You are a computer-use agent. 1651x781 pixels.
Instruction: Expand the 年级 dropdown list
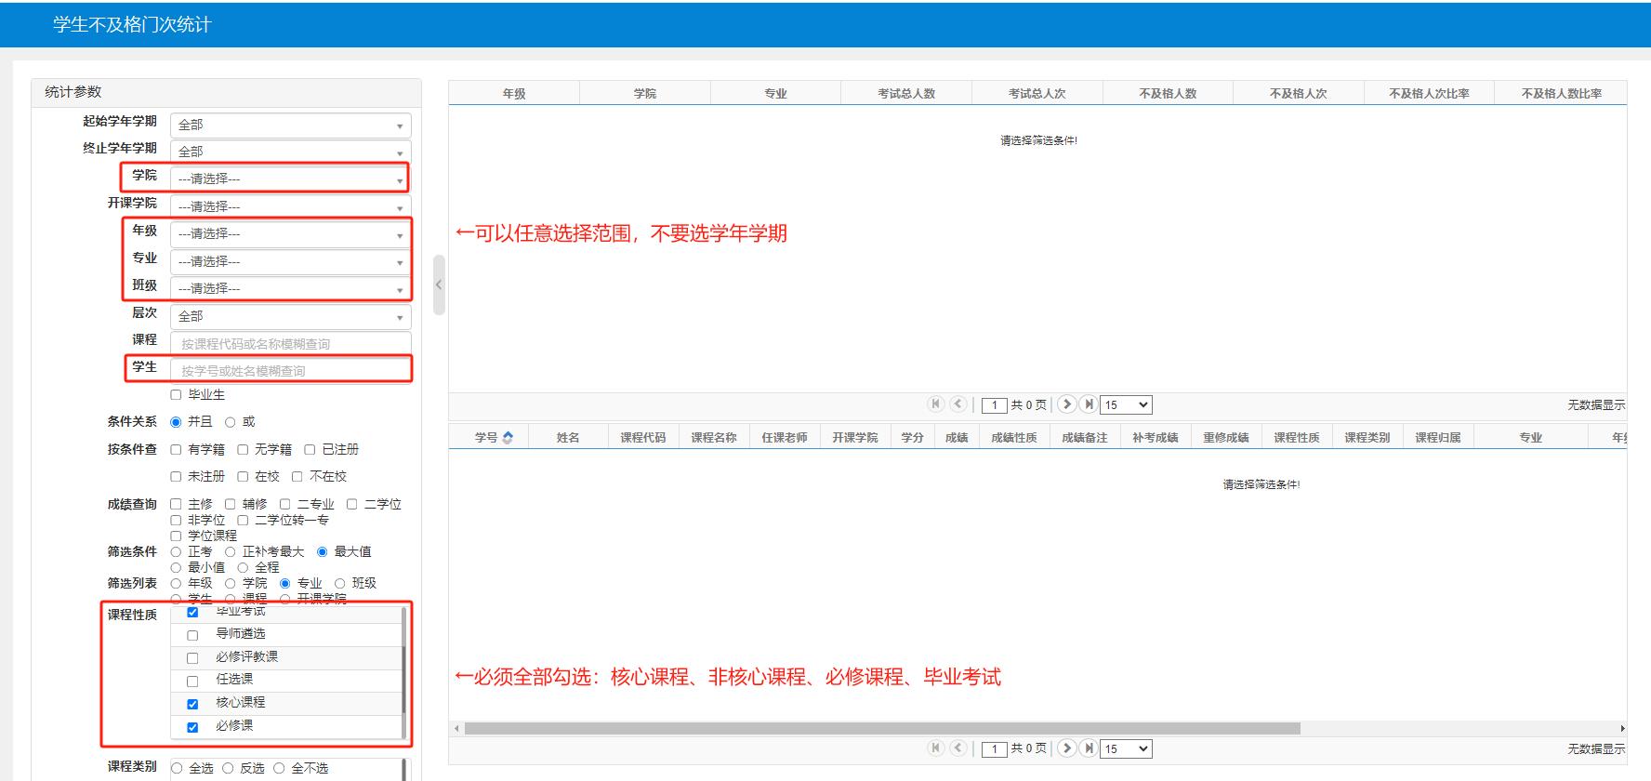290,234
